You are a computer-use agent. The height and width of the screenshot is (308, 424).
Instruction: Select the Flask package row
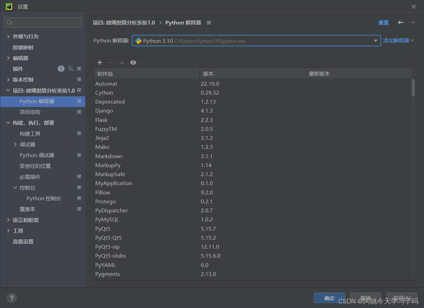pyautogui.click(x=253, y=120)
